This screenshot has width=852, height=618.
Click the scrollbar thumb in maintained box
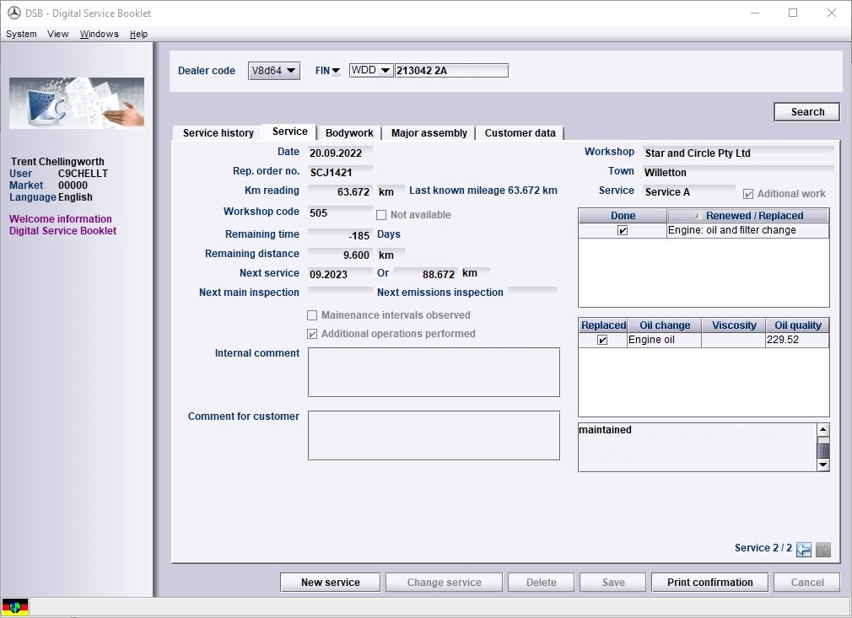[823, 451]
